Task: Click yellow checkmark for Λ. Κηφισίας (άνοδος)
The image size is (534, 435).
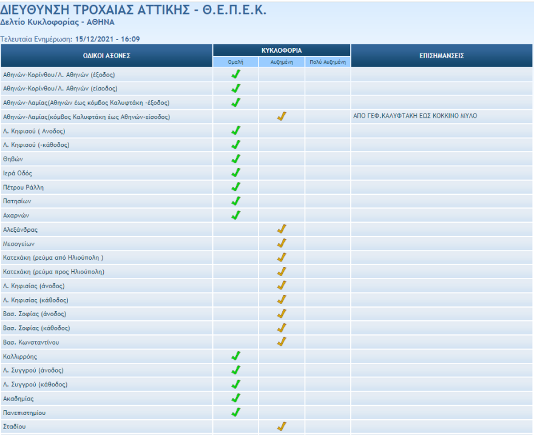Action: tap(282, 286)
